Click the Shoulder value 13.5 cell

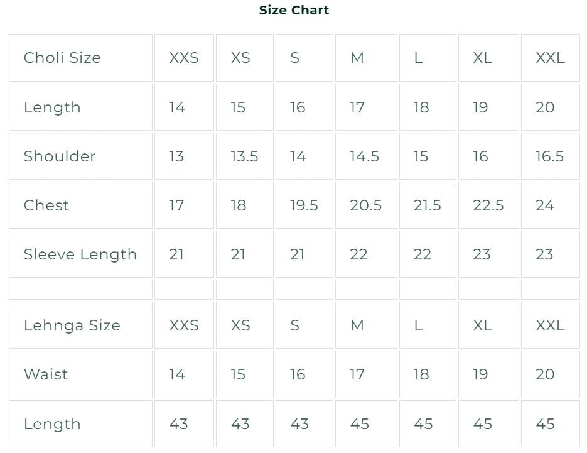pyautogui.click(x=245, y=156)
